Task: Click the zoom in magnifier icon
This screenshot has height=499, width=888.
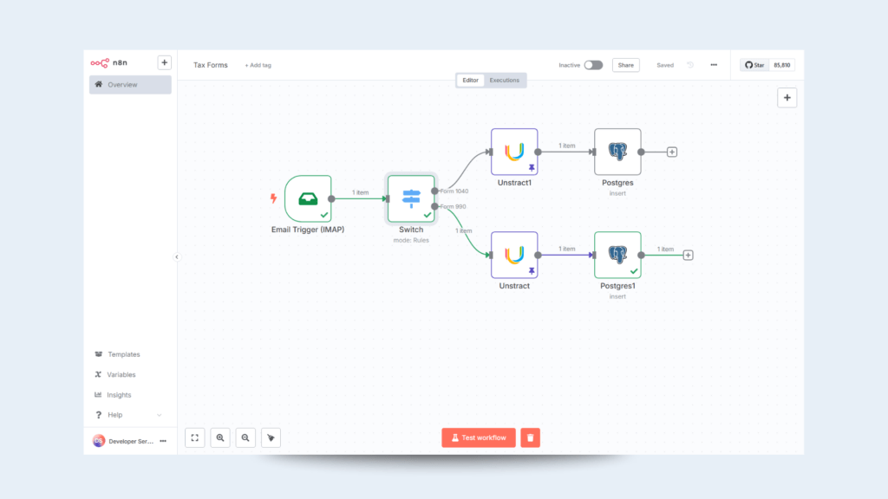Action: (220, 437)
